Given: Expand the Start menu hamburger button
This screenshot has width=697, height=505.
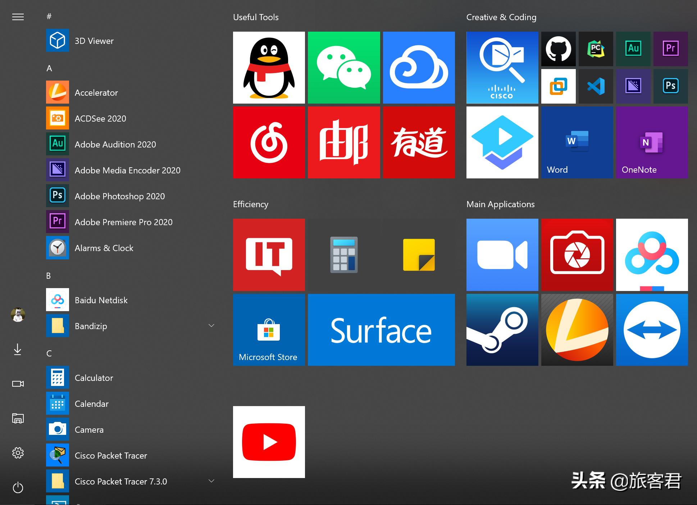Looking at the screenshot, I should coord(18,17).
